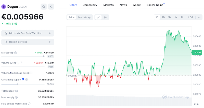Image resolution: width=204 pixels, height=108 pixels.
Task: Click info icon next to Volume (24h)
Action: click(18, 63)
